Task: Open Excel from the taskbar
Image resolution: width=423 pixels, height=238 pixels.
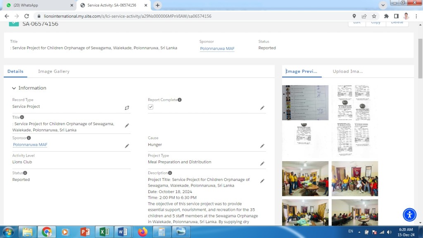Action: 104,232
